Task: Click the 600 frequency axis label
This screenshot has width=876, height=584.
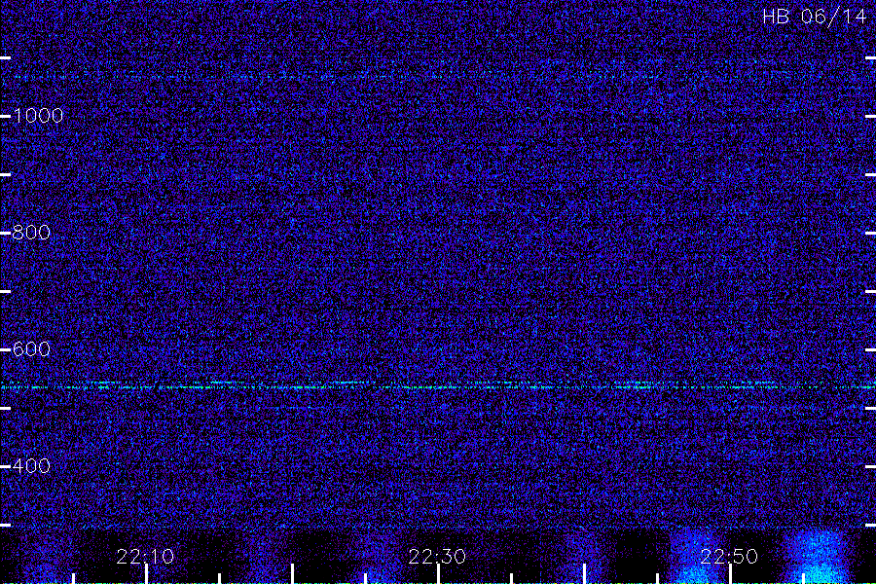Action: coord(31,349)
